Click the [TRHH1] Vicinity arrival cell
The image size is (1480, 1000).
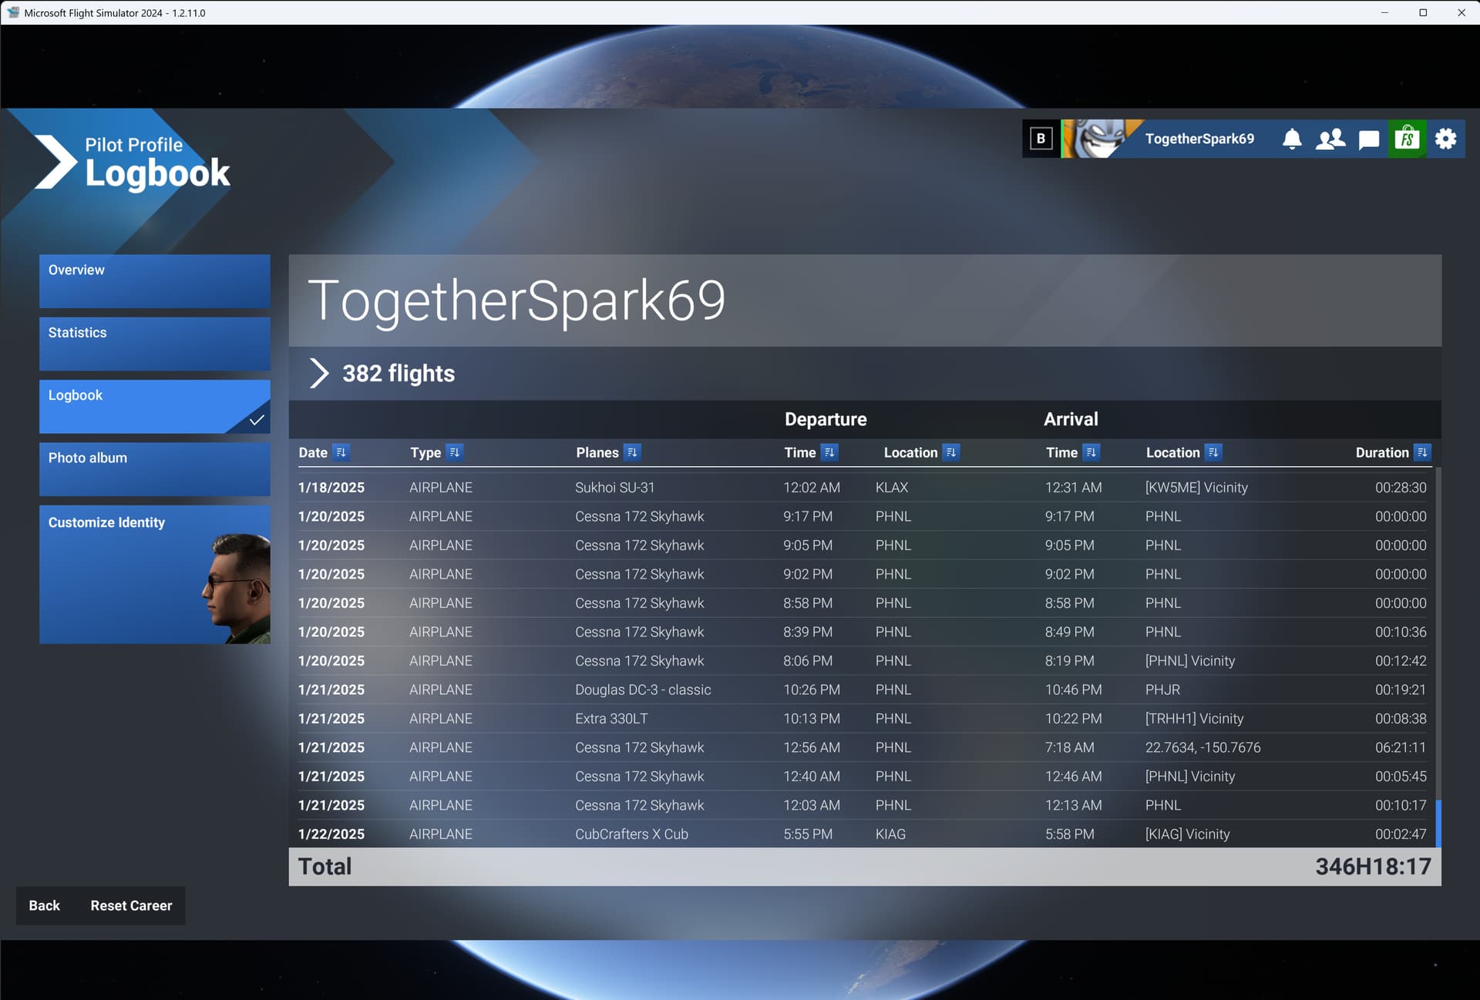[x=1194, y=718]
